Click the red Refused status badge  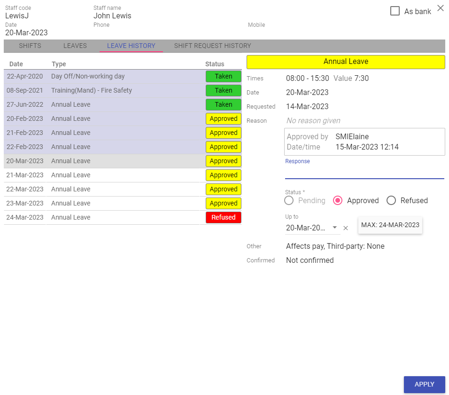tap(224, 218)
